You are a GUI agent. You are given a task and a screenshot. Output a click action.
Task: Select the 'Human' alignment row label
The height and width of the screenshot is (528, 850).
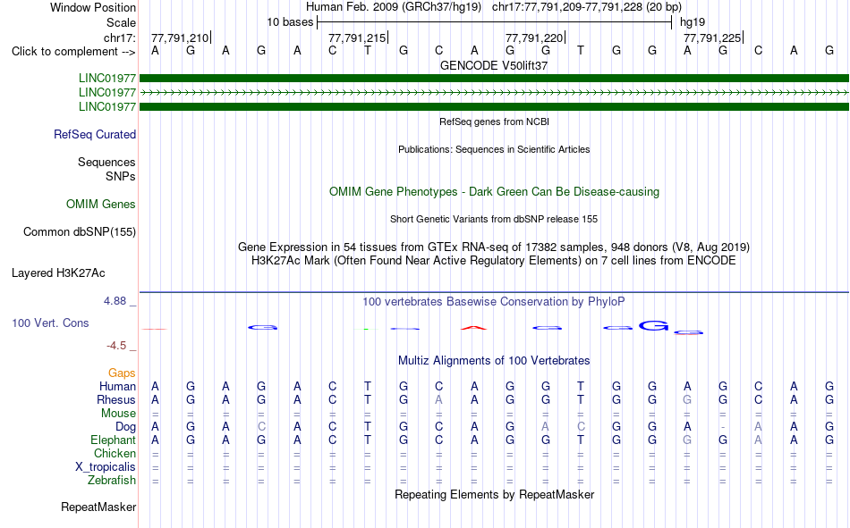[x=117, y=386]
